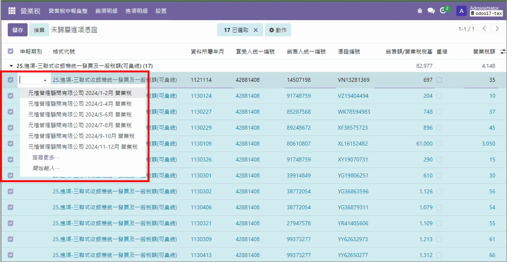The height and width of the screenshot is (262, 507).
Task: Click seller ID 85287568 cell
Action: coord(299,112)
